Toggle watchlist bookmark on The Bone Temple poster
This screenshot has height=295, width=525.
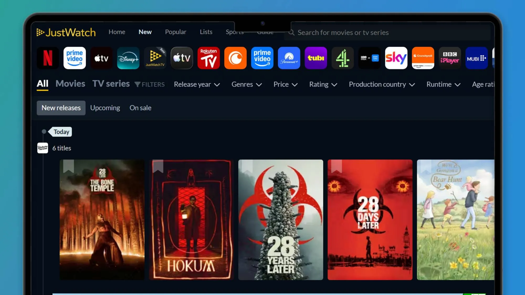[x=69, y=166]
